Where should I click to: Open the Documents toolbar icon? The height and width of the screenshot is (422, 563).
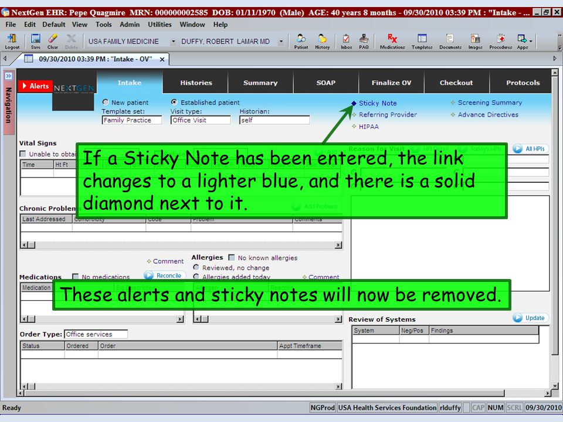(450, 41)
